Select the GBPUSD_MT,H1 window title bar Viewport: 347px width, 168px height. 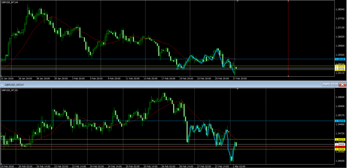(136, 85)
